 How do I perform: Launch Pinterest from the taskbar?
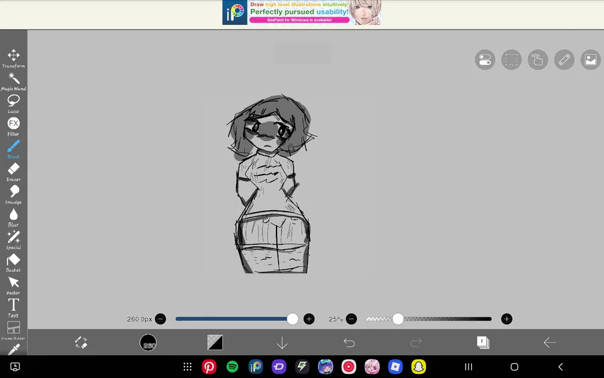209,367
